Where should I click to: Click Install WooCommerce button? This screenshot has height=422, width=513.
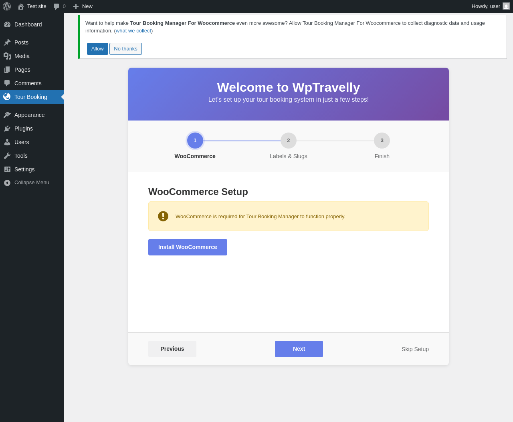[188, 247]
